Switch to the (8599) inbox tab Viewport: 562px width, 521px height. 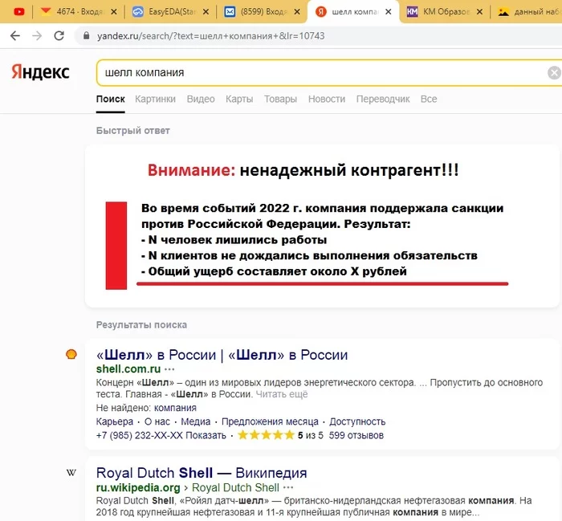[x=255, y=12]
